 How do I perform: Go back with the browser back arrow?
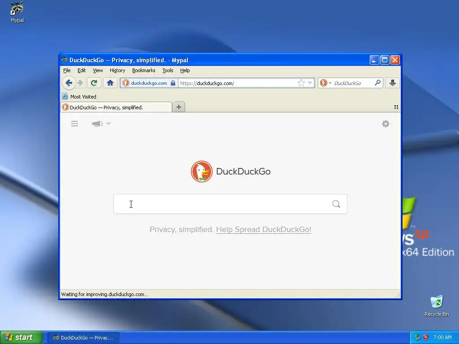coord(69,83)
